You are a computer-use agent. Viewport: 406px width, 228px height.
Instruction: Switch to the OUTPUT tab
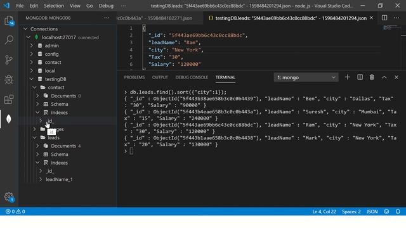coord(160,77)
